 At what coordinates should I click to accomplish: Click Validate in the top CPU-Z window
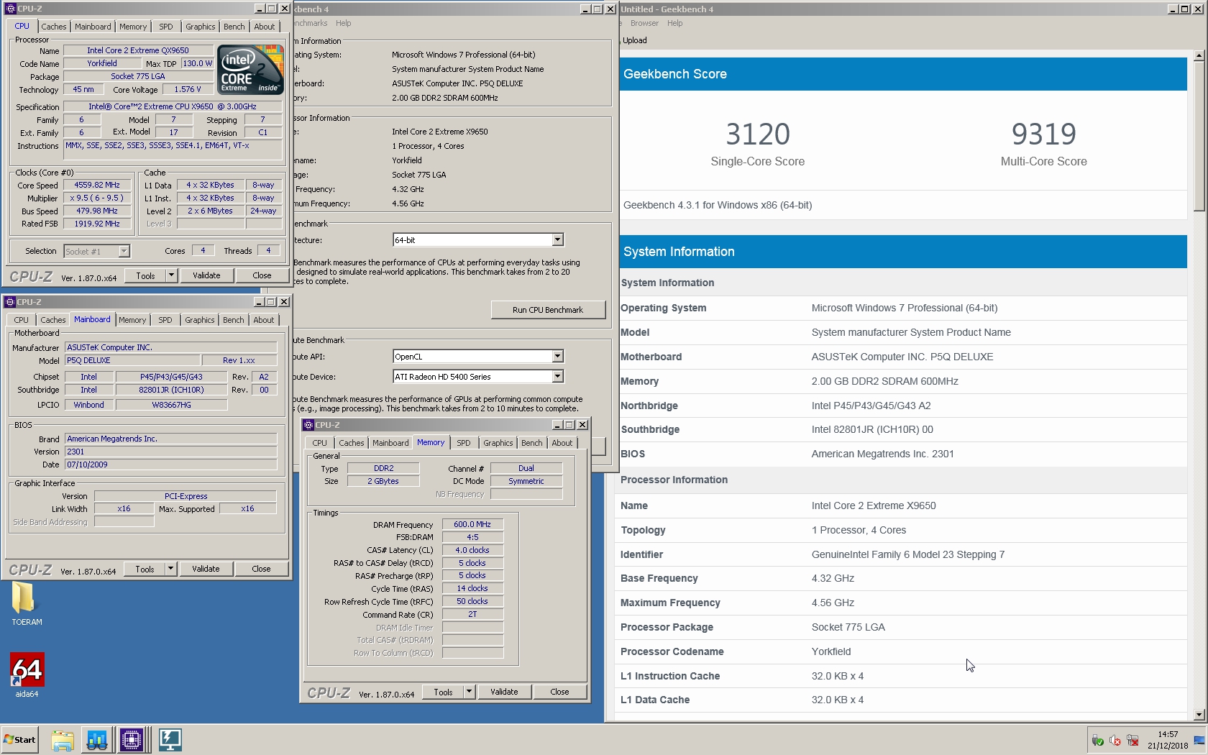206,275
